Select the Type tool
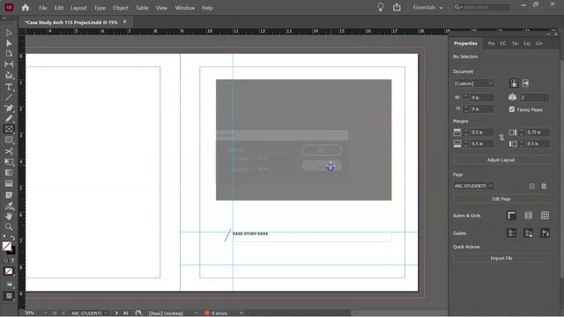This screenshot has height=317, width=564. (x=9, y=86)
